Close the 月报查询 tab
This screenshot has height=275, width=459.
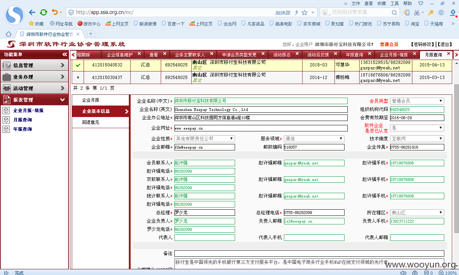(x=449, y=54)
